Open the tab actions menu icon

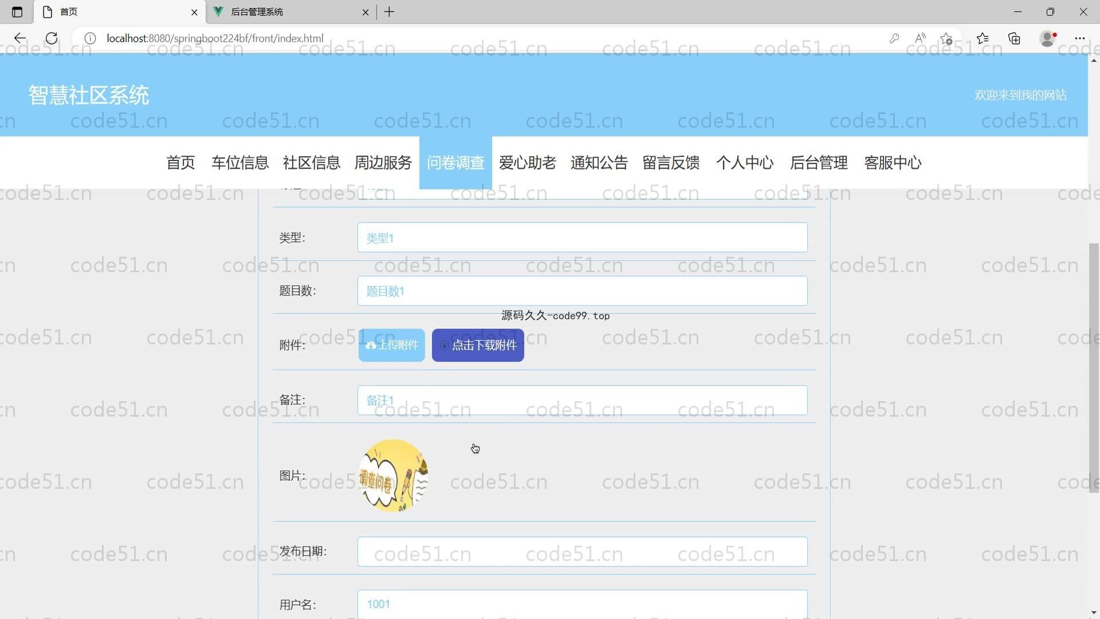point(17,12)
